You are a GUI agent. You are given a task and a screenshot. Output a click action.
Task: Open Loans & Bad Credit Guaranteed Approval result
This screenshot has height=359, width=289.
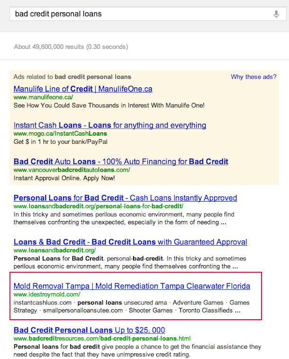point(130,242)
